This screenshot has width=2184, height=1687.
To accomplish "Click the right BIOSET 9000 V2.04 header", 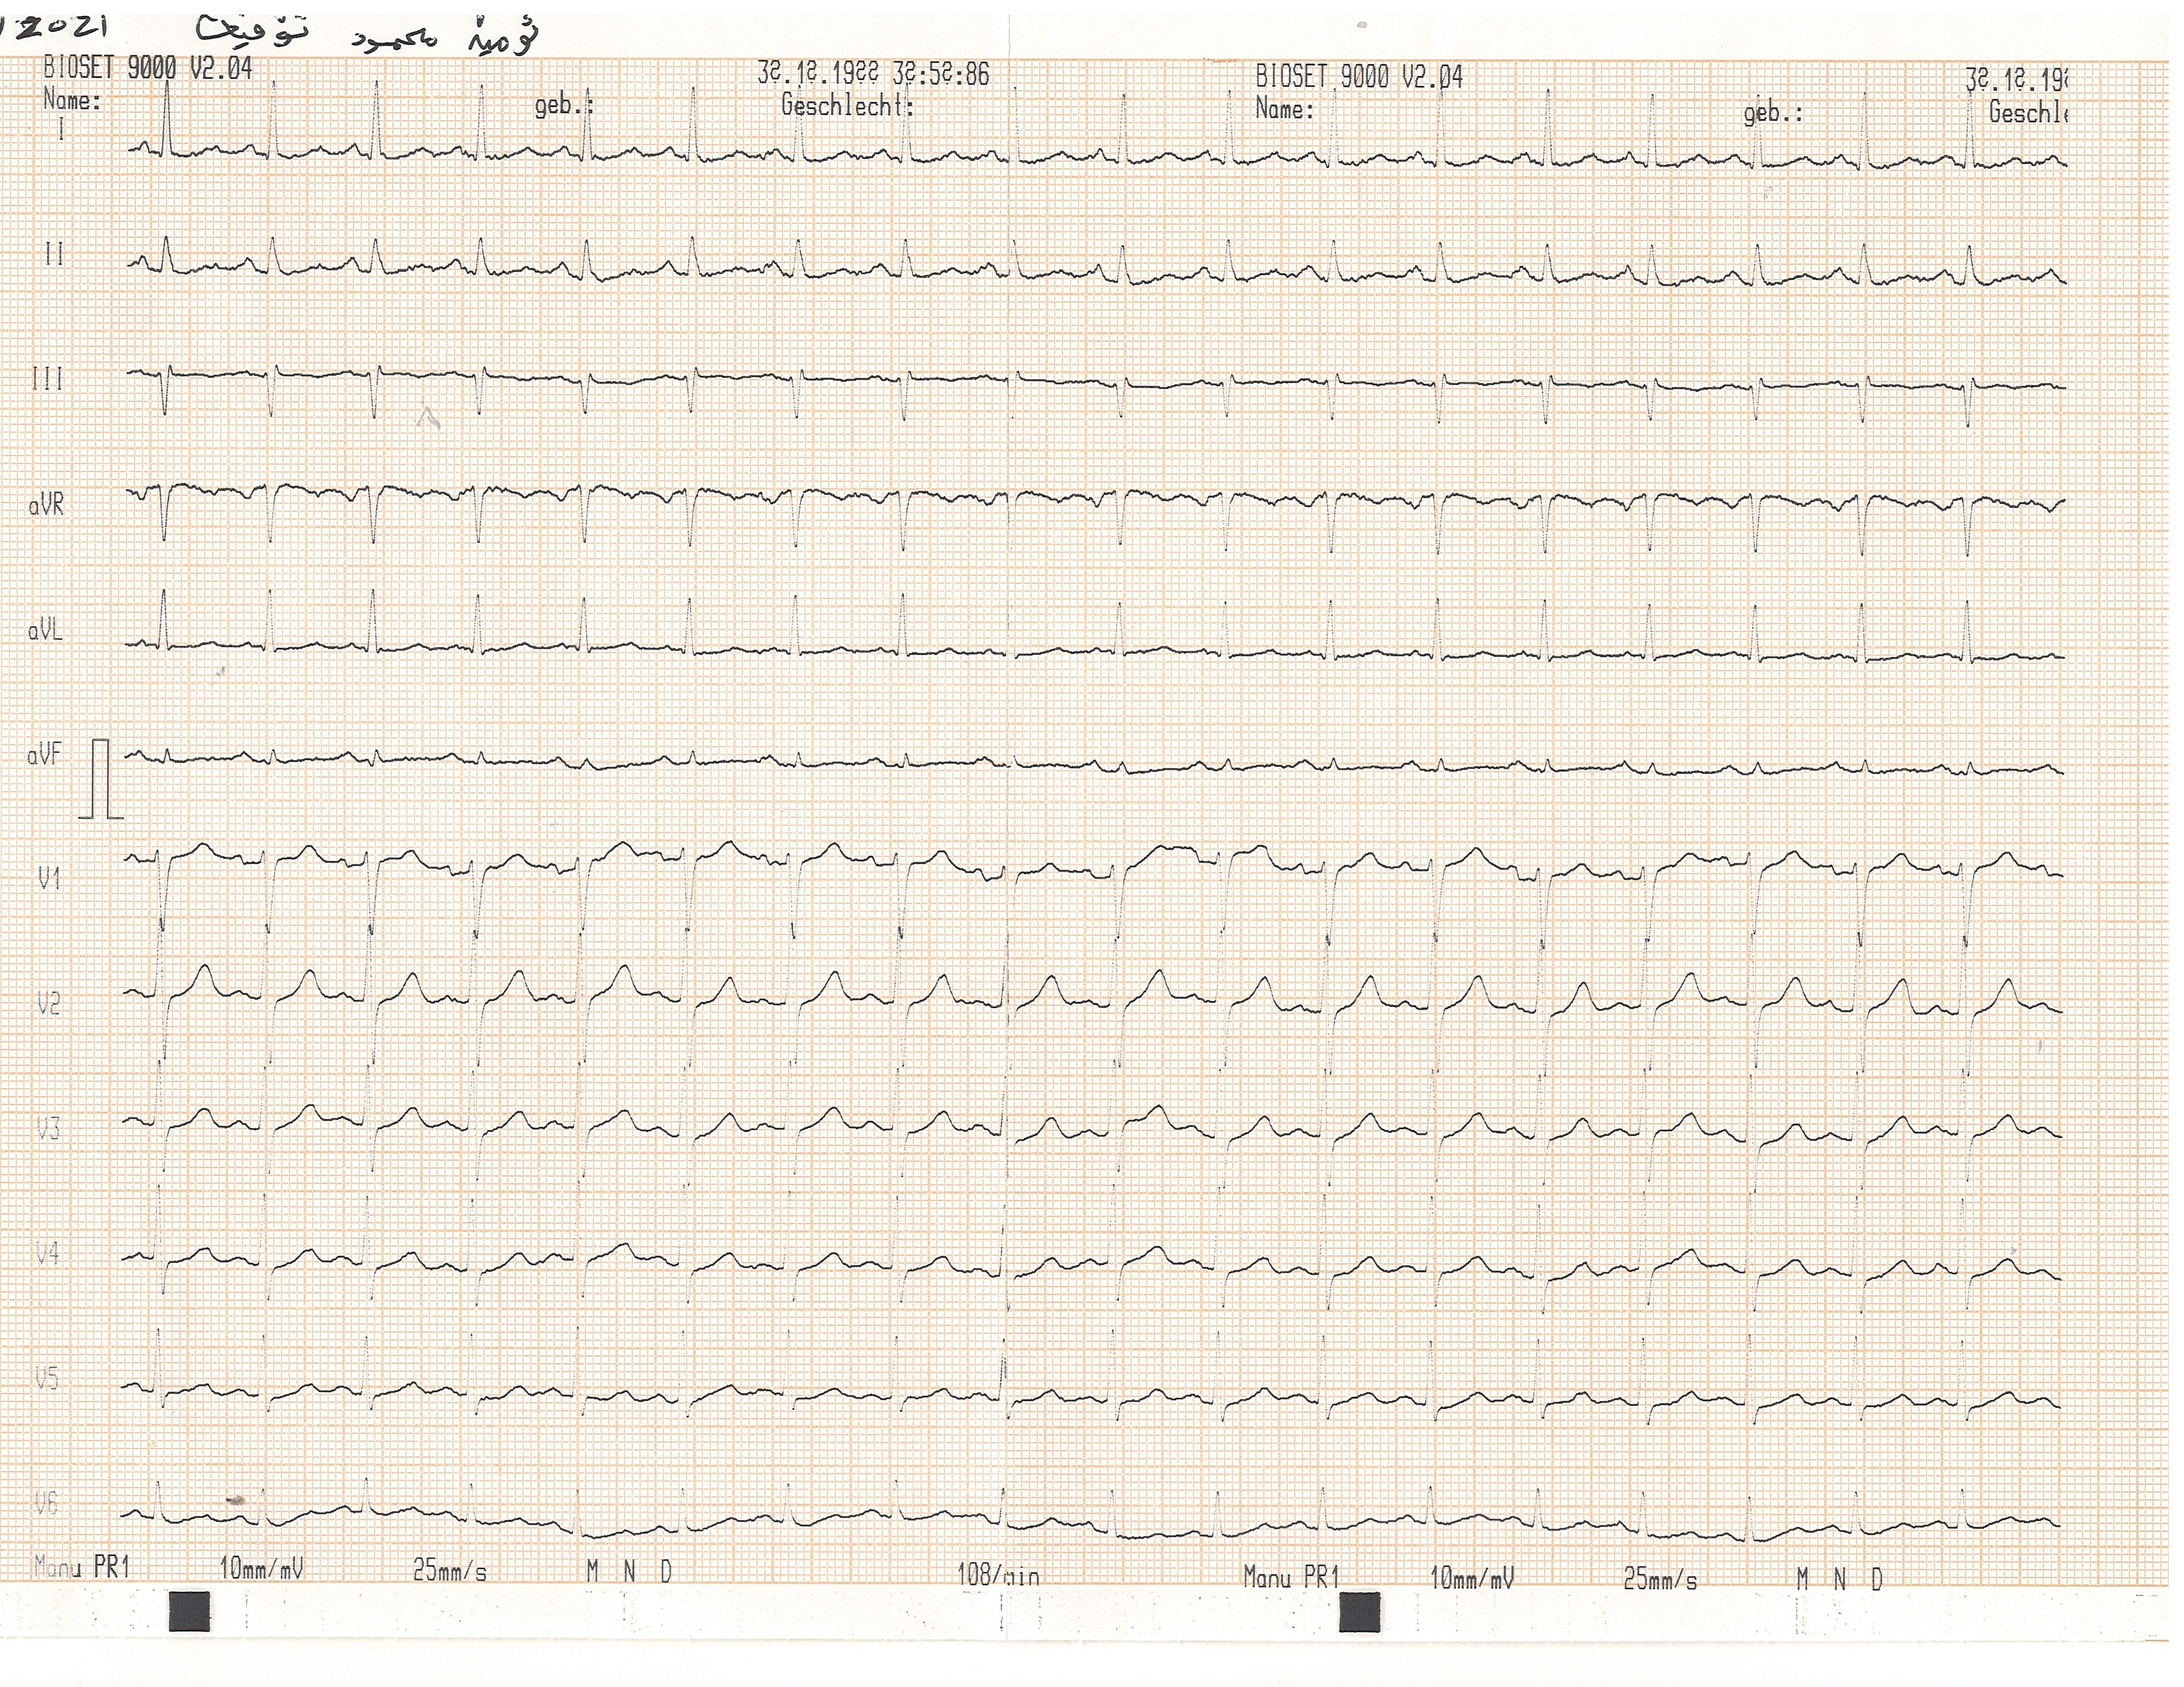I will 1359,77.
